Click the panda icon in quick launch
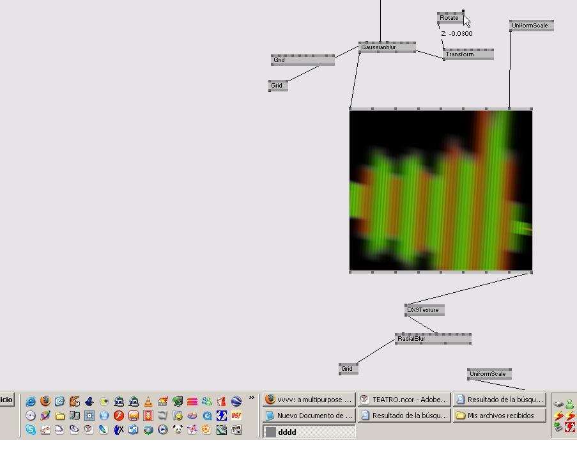577x468 pixels. pos(178,430)
